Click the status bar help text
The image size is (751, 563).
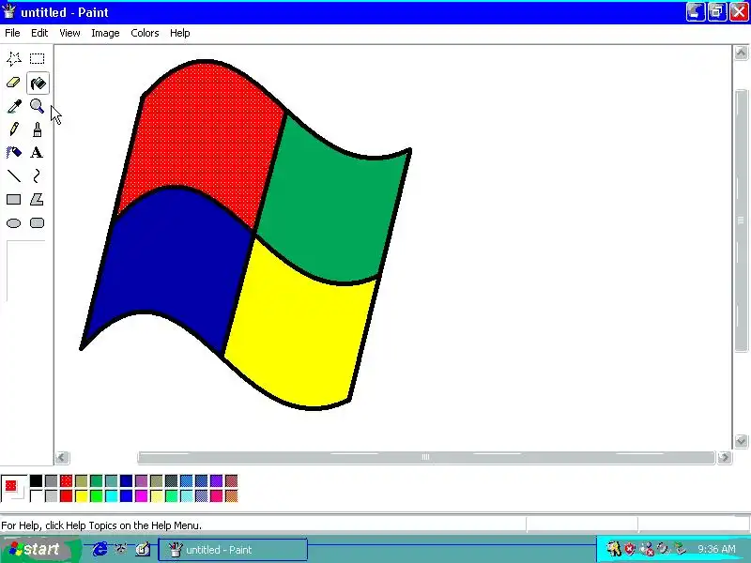click(x=101, y=525)
